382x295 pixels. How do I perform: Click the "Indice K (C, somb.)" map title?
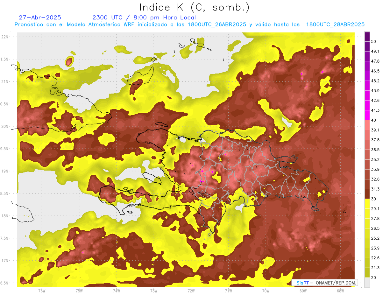194,7
